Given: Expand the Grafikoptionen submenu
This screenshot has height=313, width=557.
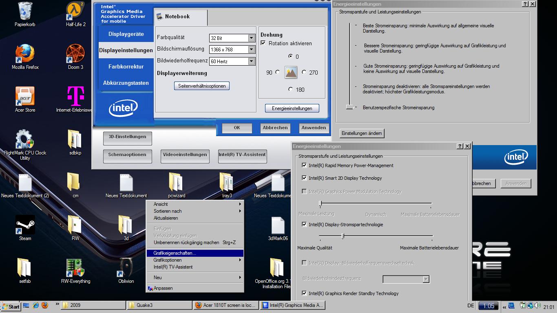Looking at the screenshot, I should (195, 260).
